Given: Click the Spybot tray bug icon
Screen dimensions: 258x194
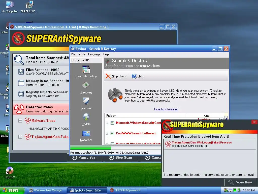Looking at the screenshot, I should pos(226,190).
